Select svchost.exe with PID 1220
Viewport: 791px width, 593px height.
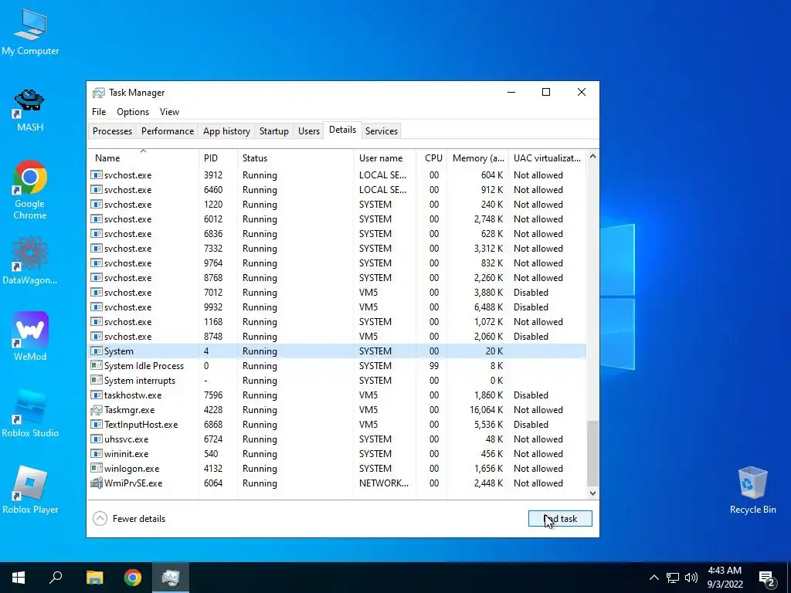point(337,204)
